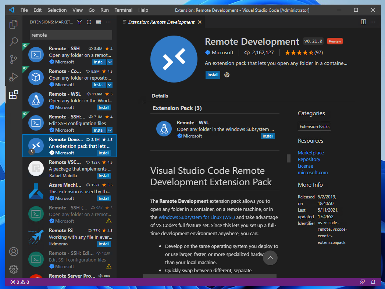Open the Source Control view
The width and height of the screenshot is (385, 289).
14,59
